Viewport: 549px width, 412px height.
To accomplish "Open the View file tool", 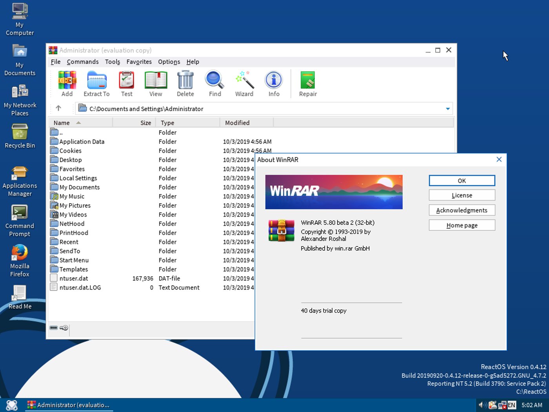I will [156, 83].
